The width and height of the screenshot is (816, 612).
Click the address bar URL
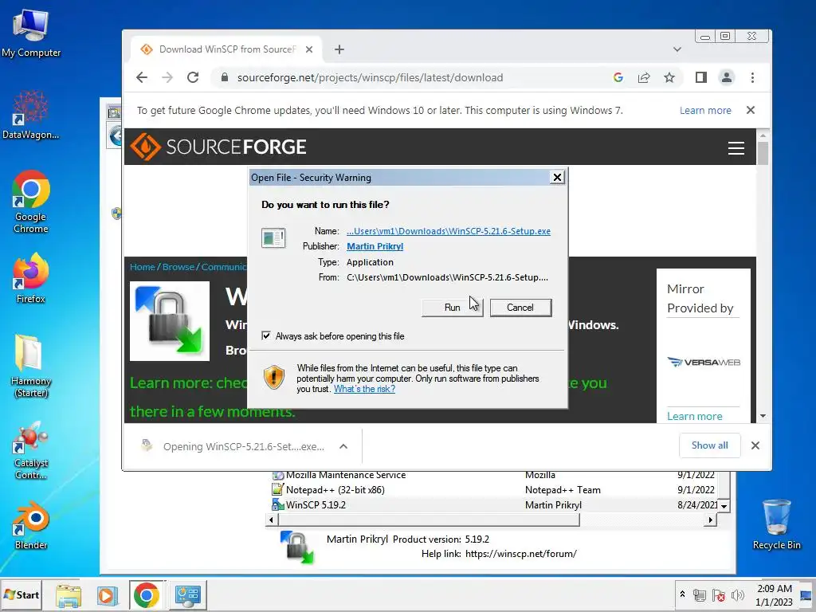click(370, 77)
